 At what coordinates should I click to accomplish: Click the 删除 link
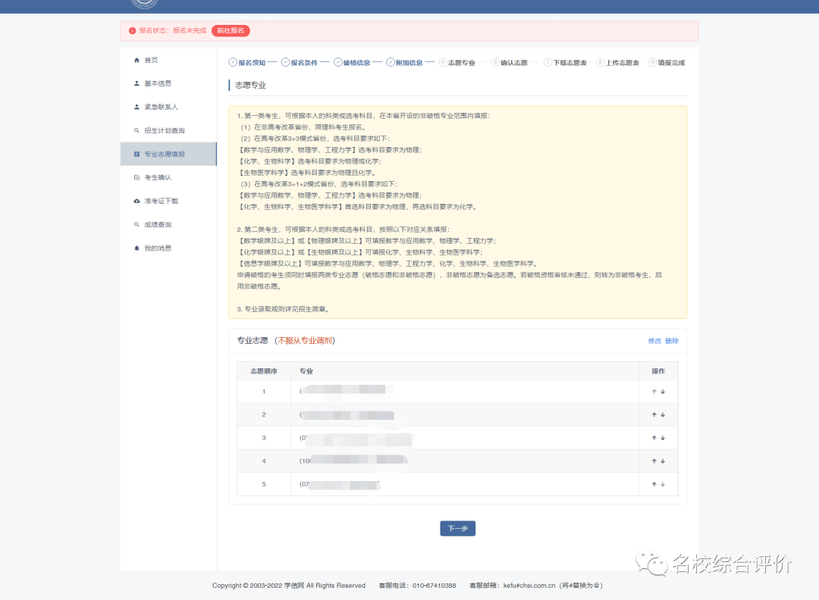(672, 341)
